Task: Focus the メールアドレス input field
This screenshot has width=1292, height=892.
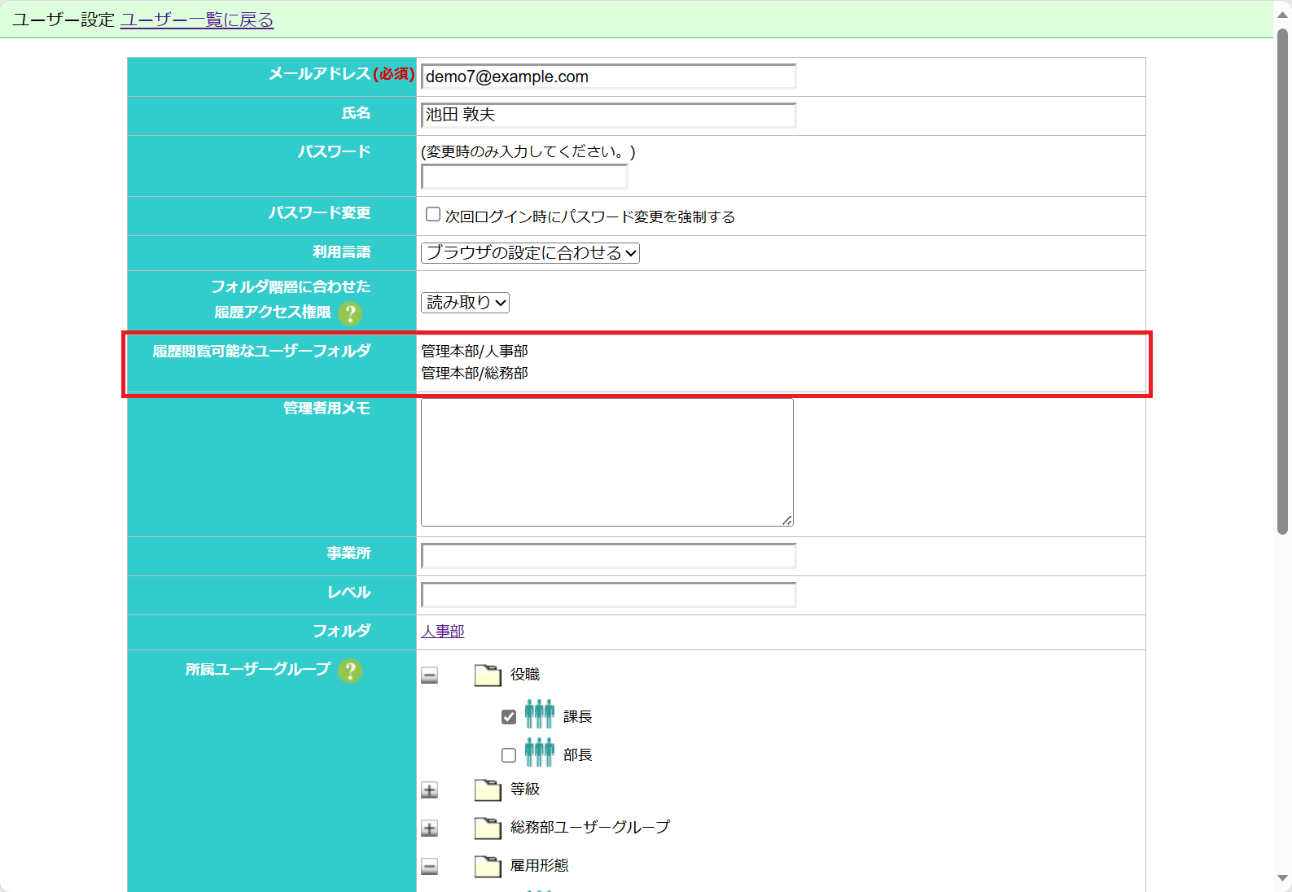Action: 608,77
